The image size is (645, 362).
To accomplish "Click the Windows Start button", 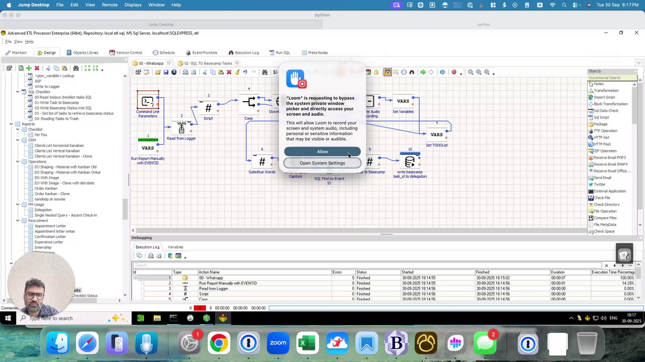I will [8, 318].
